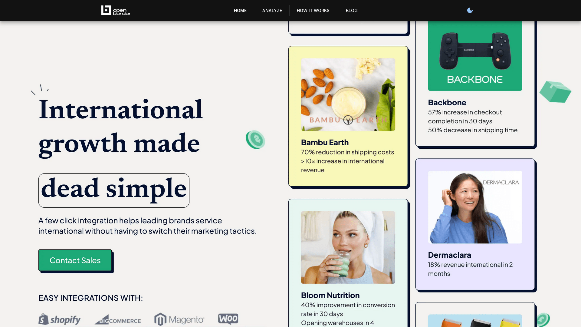
Task: Open How It Works page
Action: click(x=313, y=11)
